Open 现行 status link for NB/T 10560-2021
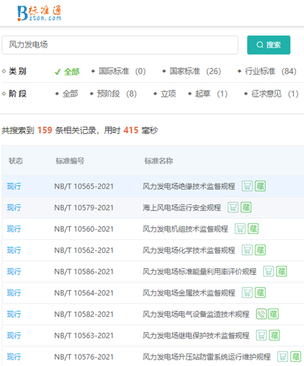Image resolution: width=304 pixels, height=366 pixels. click(14, 229)
